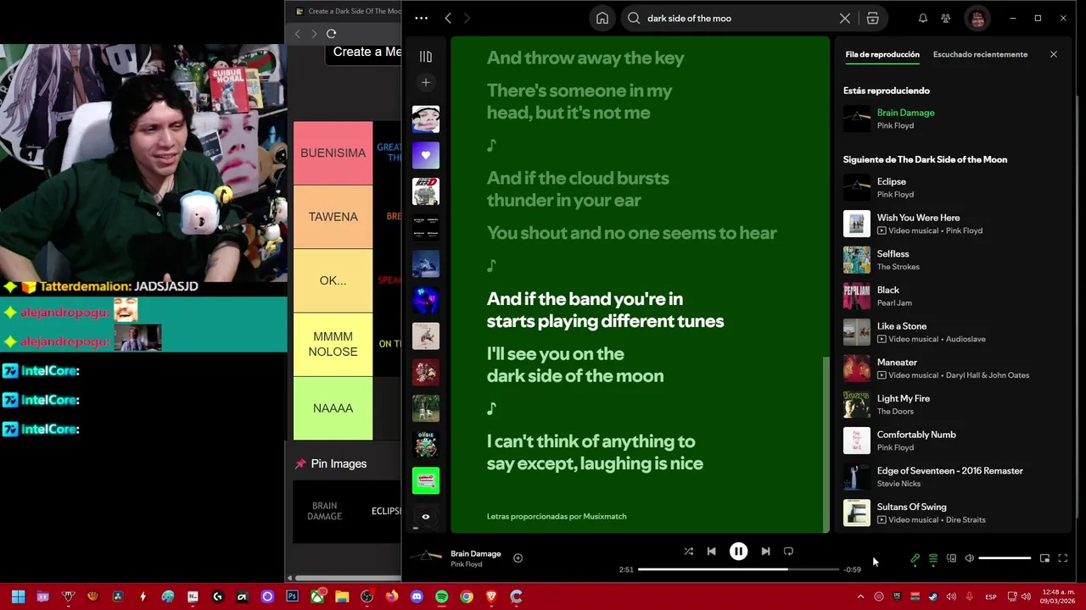Viewport: 1086px width, 610px height.
Task: Select the Create a Dark Side Of The Moon browser tab
Action: tap(348, 11)
